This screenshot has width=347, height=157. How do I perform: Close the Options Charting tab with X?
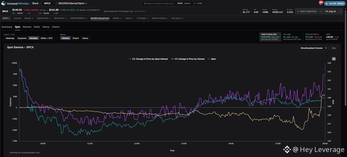point(167,18)
